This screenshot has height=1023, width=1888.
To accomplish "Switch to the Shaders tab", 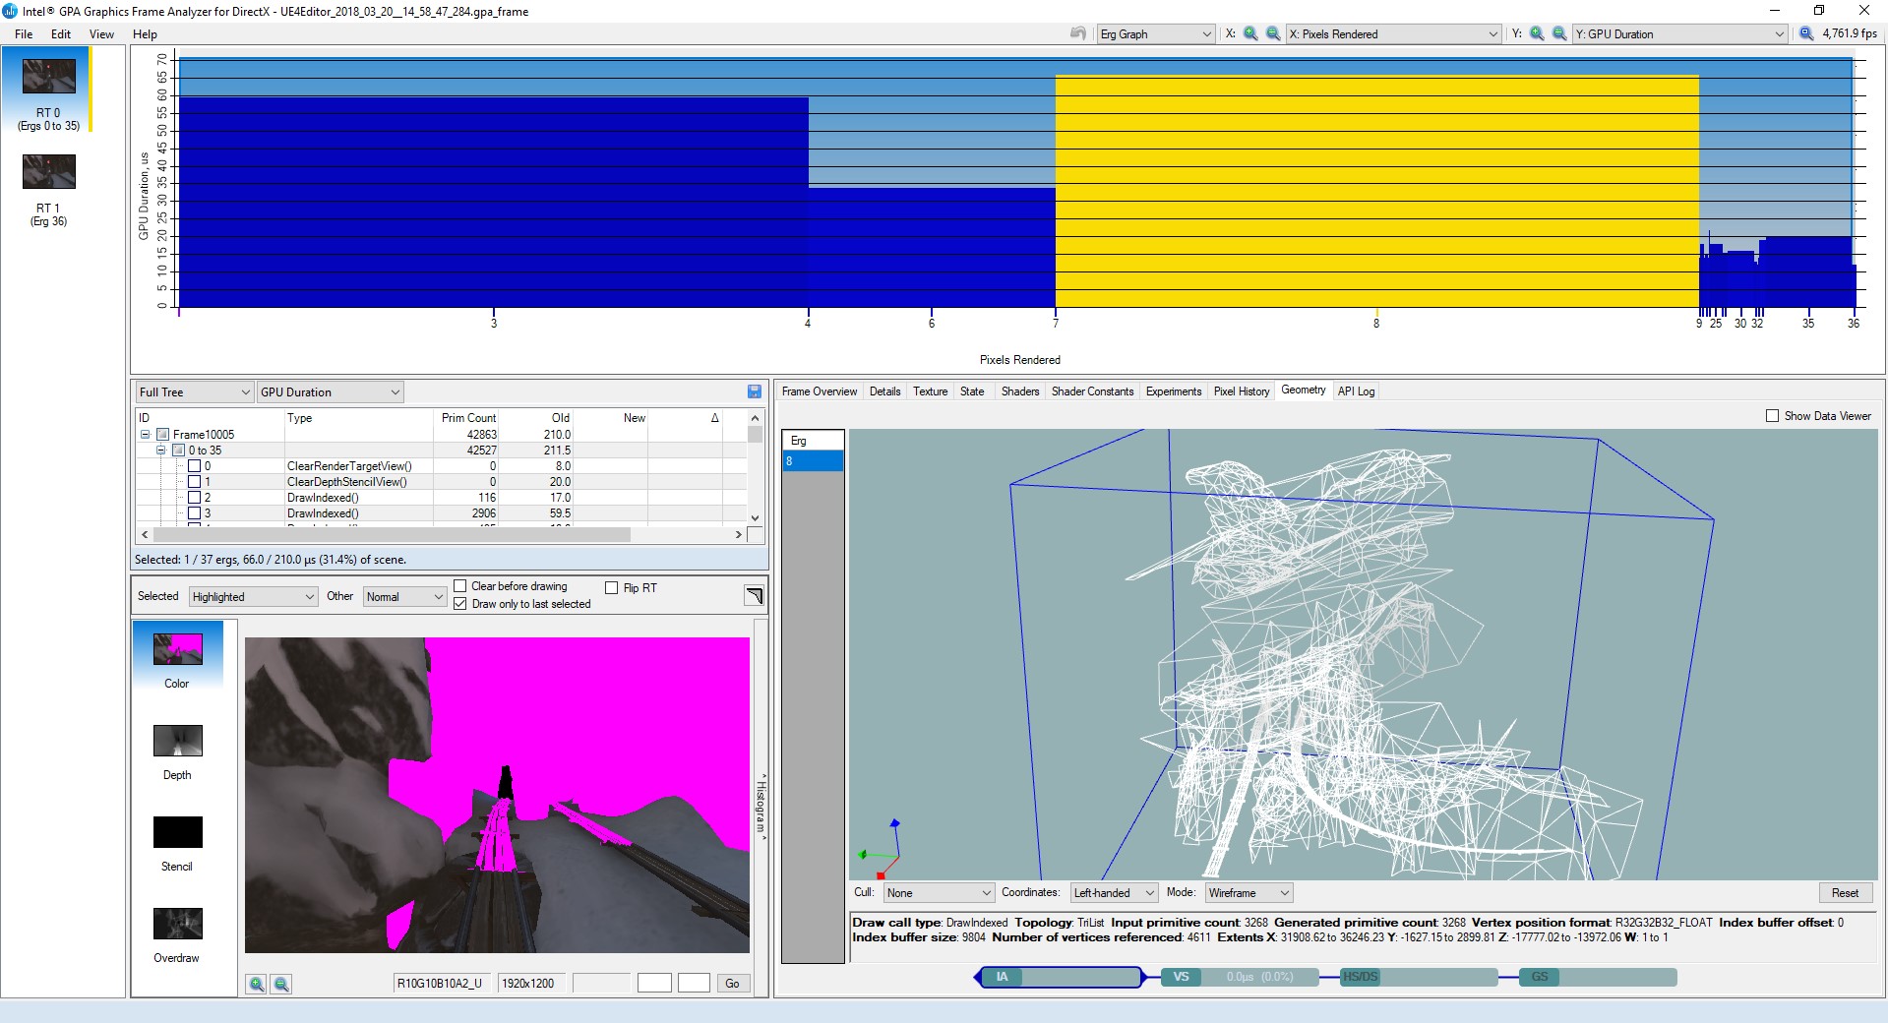I will click(x=1020, y=391).
